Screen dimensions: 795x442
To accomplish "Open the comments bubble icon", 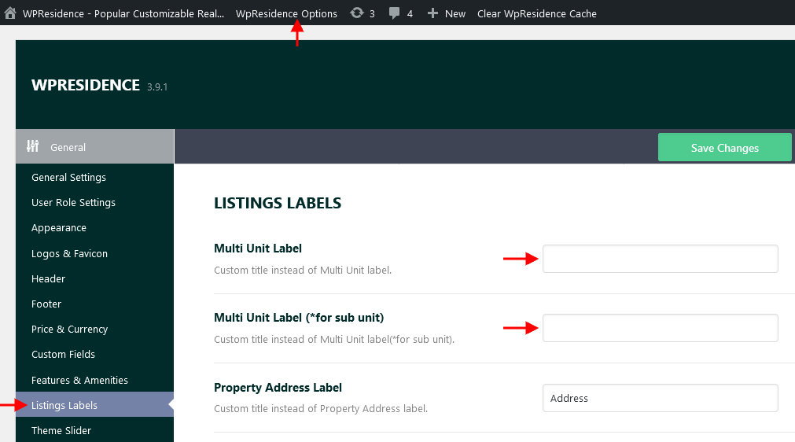I will (394, 13).
